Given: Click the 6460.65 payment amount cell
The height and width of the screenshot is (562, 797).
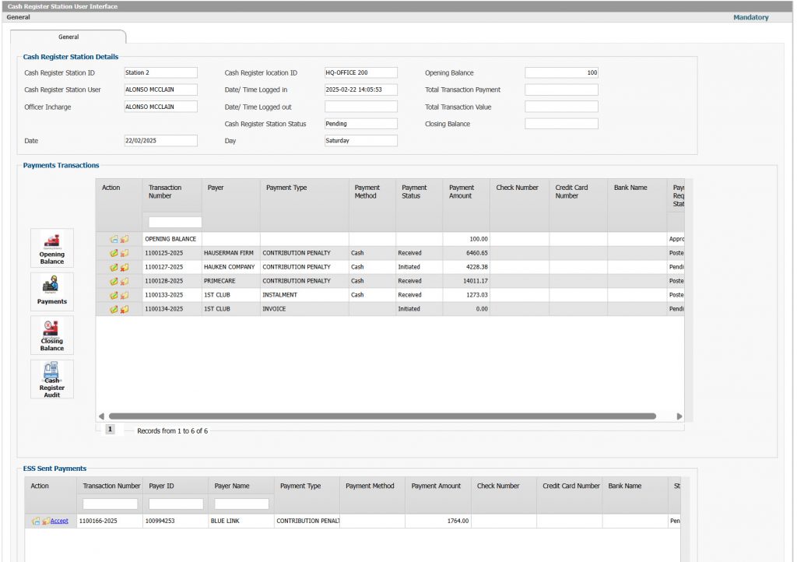Looking at the screenshot, I should click(x=466, y=253).
